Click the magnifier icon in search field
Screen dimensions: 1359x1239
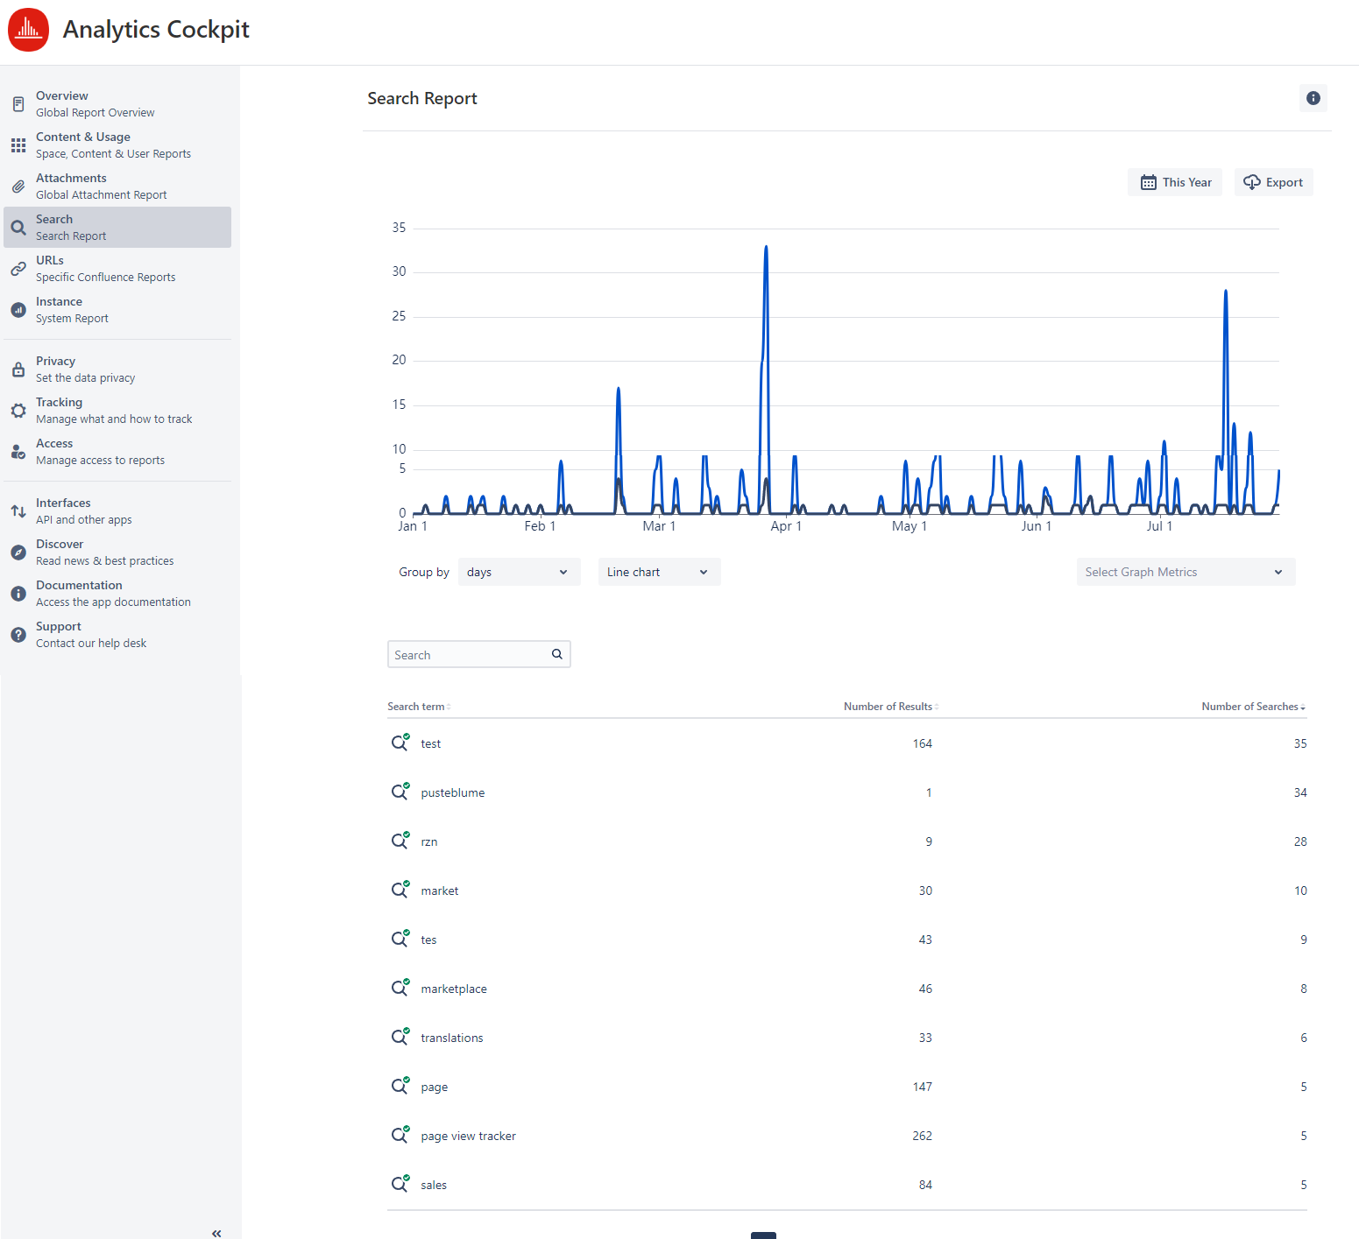pyautogui.click(x=556, y=654)
